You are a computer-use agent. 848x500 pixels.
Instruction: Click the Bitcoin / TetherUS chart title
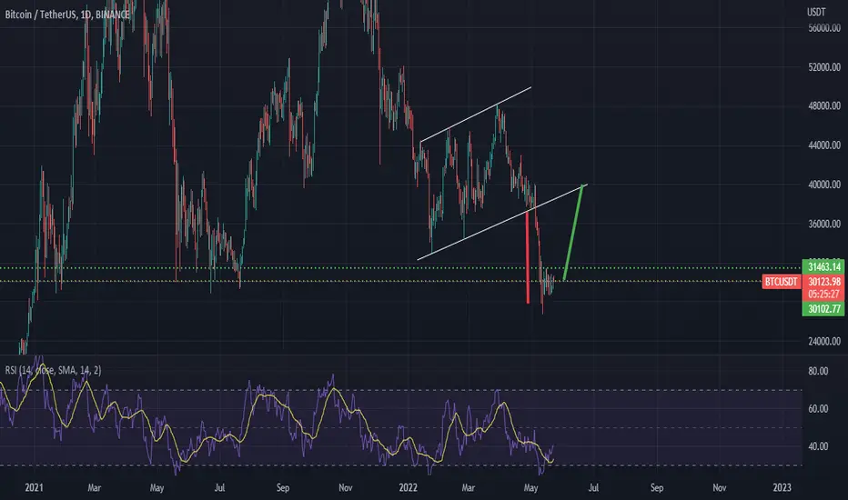point(67,15)
